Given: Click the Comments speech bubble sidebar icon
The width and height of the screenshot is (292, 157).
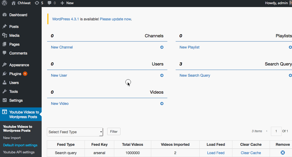Looking at the screenshot, I should 5,53.
